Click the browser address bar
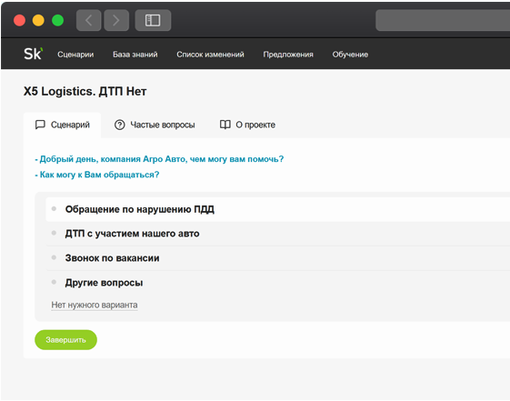This screenshot has width=510, height=401. click(x=443, y=20)
